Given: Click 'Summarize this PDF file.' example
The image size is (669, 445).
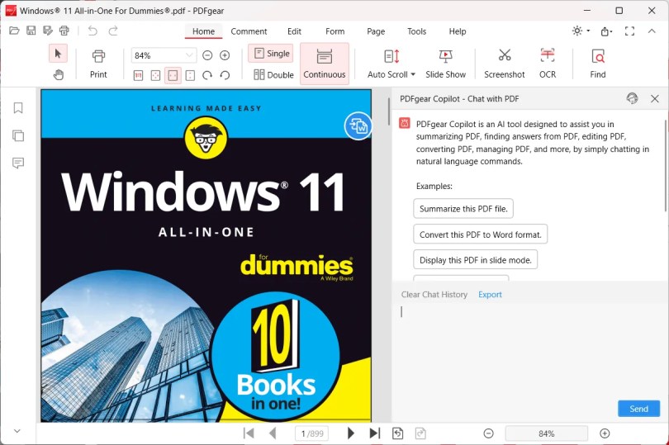Looking at the screenshot, I should coord(463,209).
